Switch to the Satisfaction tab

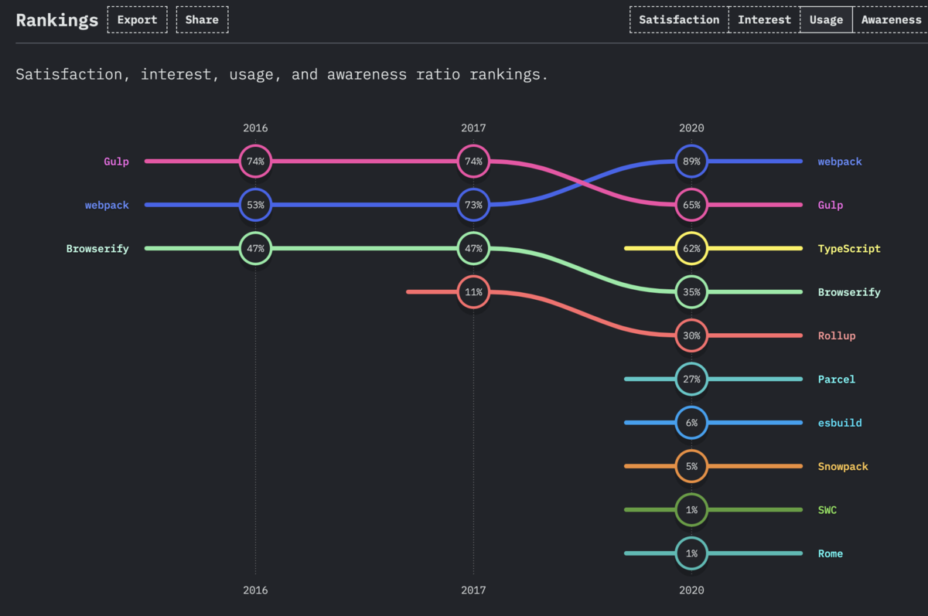pos(679,19)
